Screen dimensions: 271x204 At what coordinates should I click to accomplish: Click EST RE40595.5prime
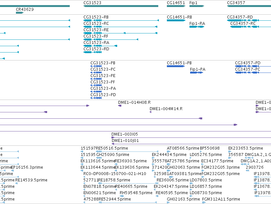(x=172, y=193)
